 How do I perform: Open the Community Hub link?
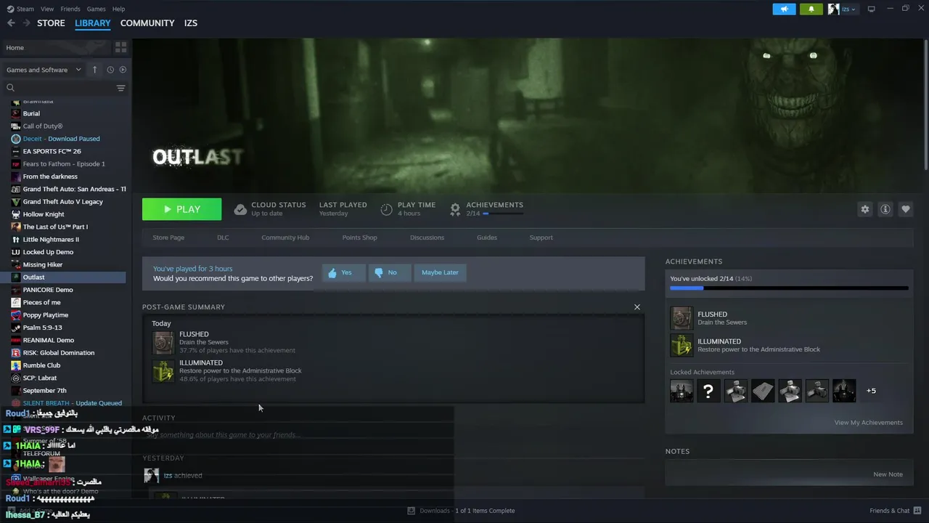pyautogui.click(x=285, y=238)
